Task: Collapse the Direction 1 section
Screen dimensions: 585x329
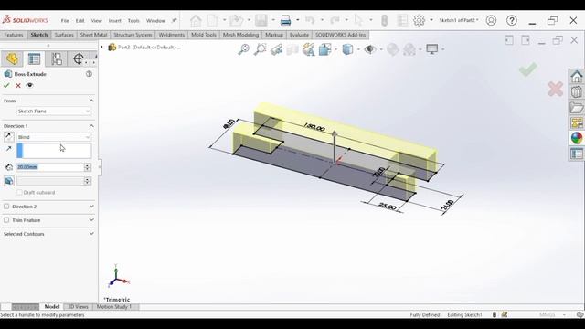Action: 91,126
